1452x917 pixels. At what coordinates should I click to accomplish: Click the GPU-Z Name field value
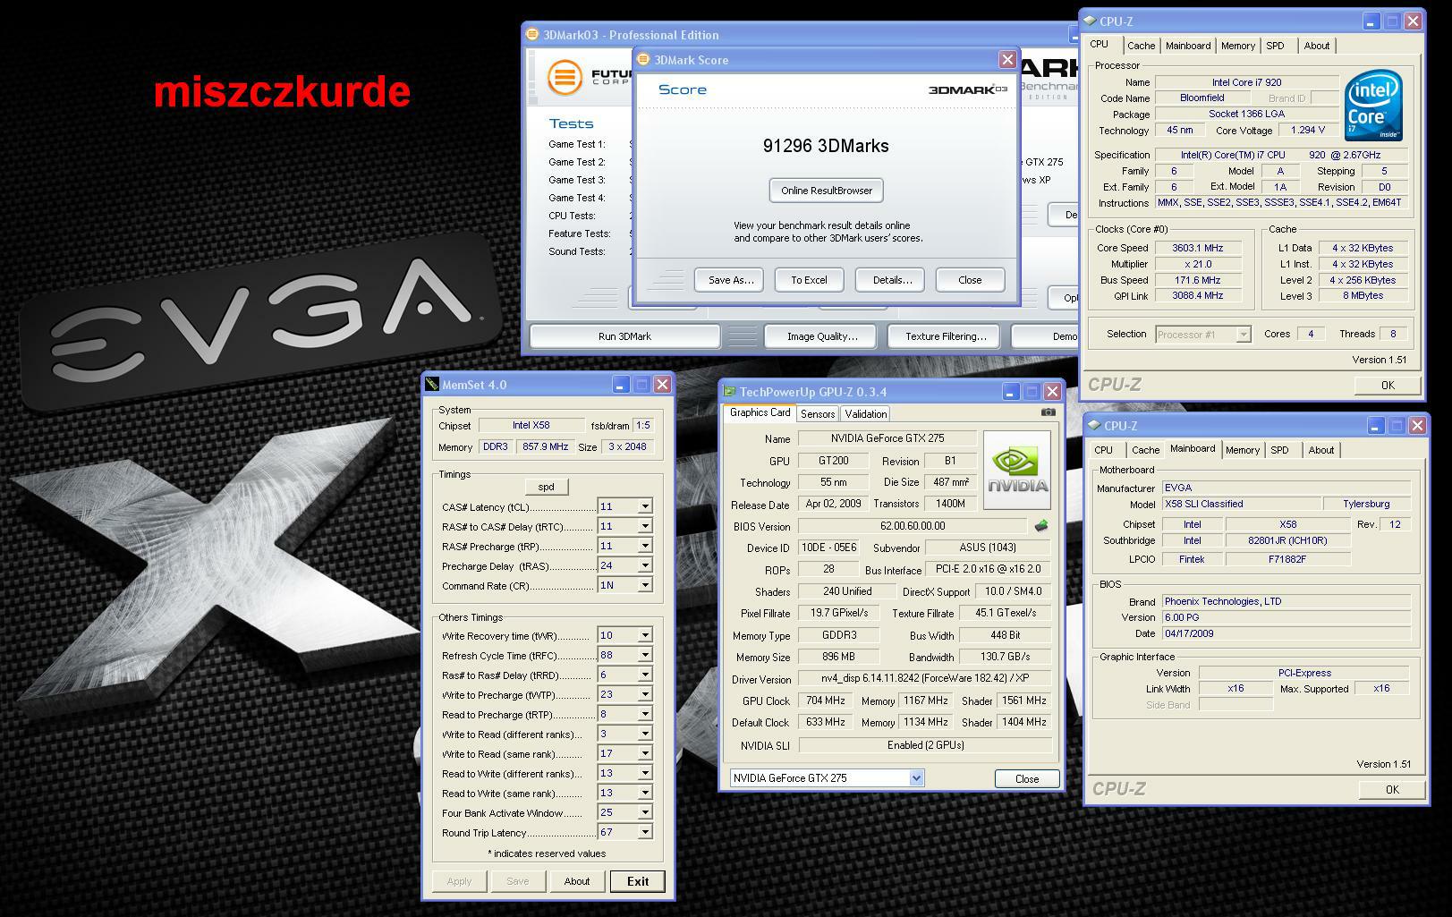(x=887, y=438)
